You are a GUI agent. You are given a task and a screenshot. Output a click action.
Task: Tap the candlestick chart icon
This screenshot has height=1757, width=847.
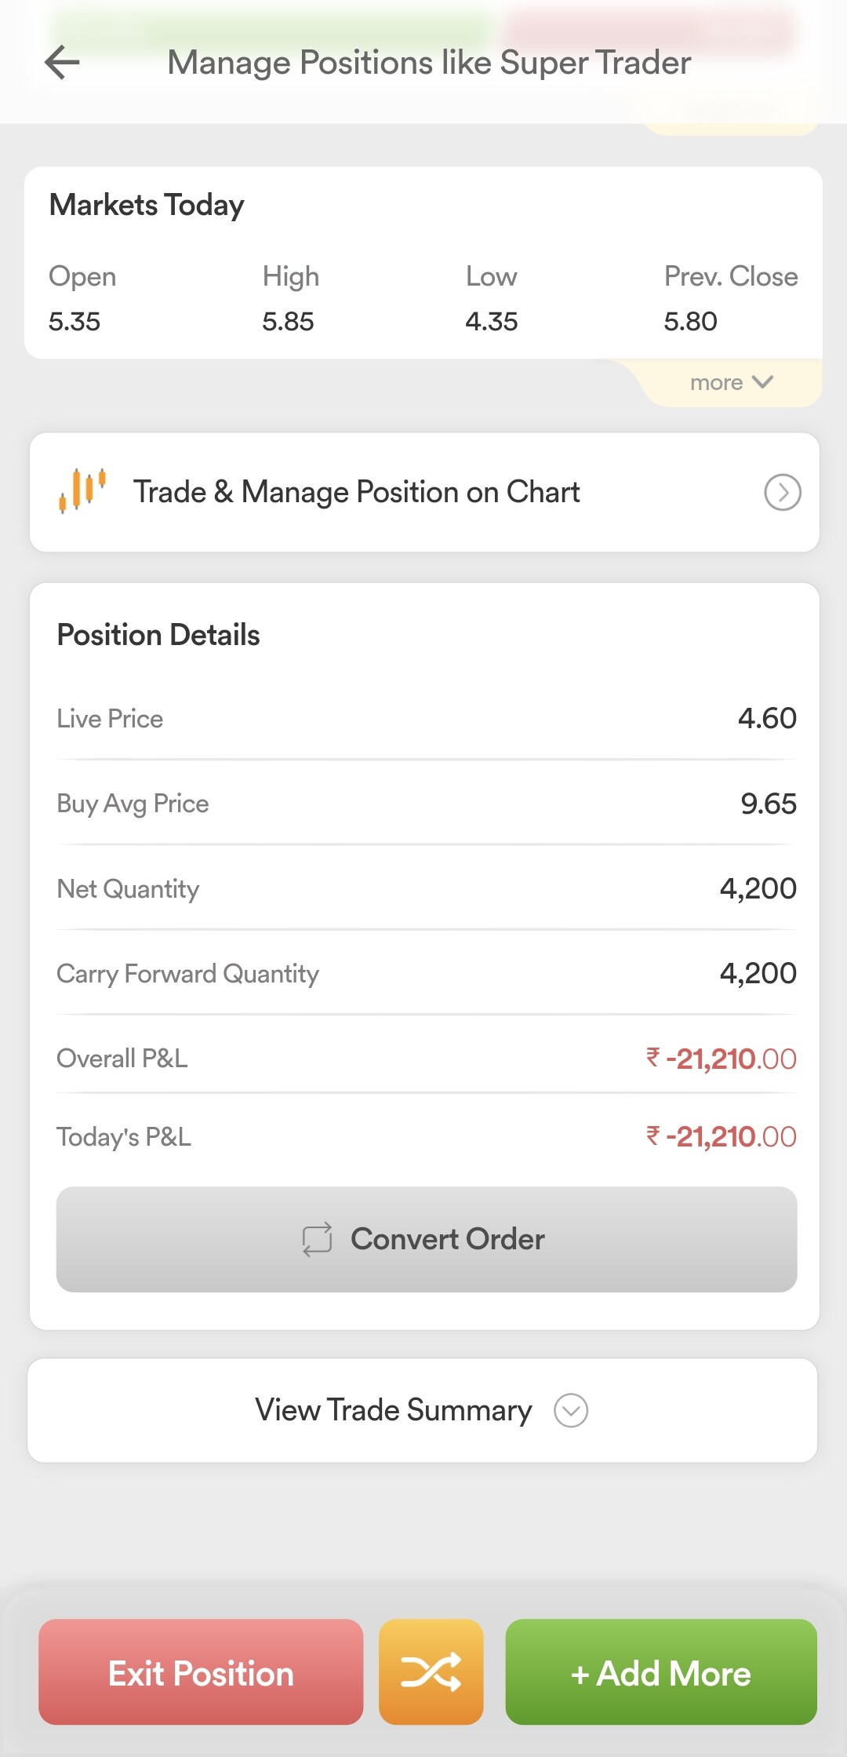coord(82,490)
